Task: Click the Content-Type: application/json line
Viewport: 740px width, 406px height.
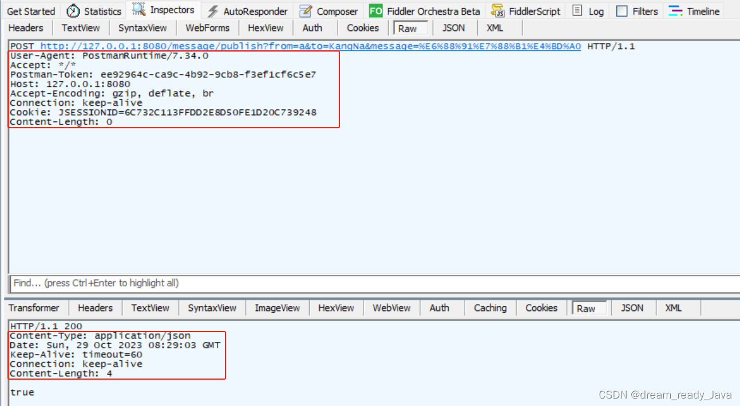Action: (x=100, y=336)
